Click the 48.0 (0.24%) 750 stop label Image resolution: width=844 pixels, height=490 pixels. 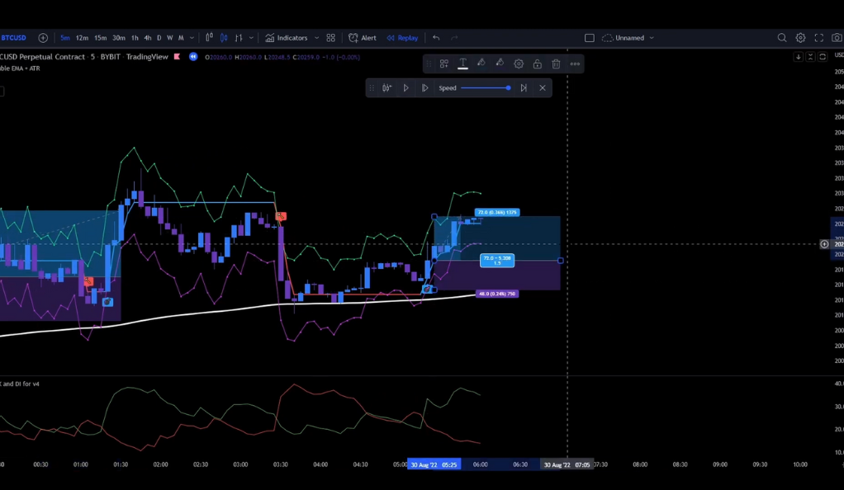(497, 294)
